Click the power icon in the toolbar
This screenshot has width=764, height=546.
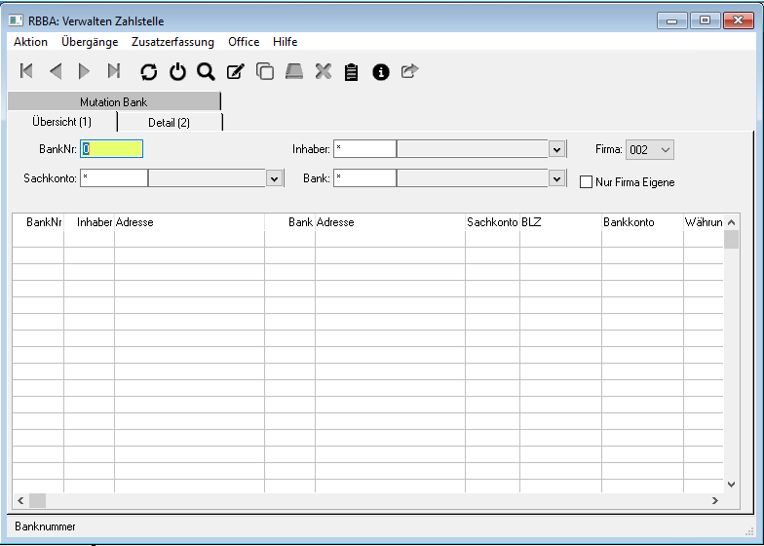click(x=177, y=71)
